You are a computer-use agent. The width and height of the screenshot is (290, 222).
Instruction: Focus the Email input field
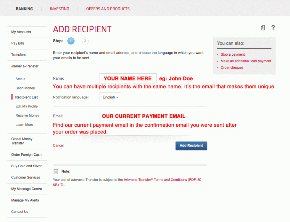143,116
